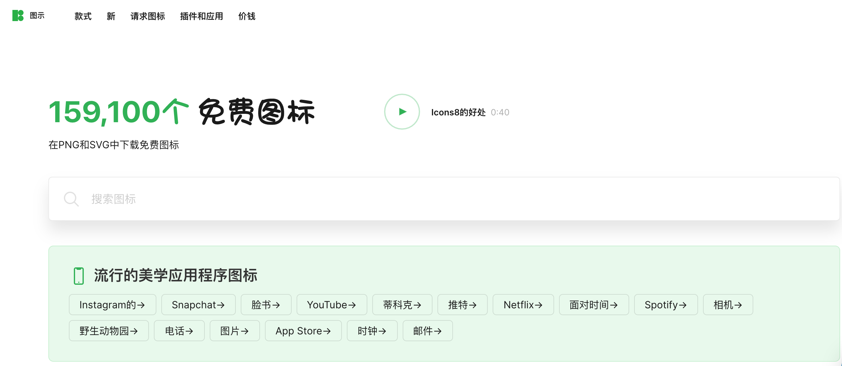Open the Netflix icons tag
This screenshot has width=842, height=366.
(523, 305)
